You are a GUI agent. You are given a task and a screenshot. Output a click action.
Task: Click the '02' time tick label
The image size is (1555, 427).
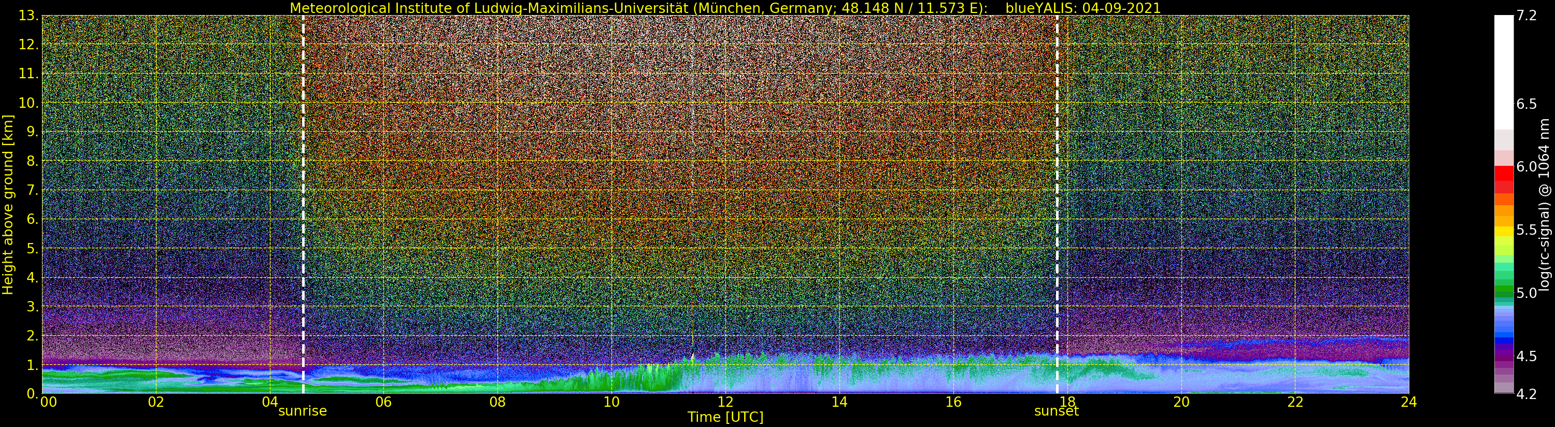156,402
